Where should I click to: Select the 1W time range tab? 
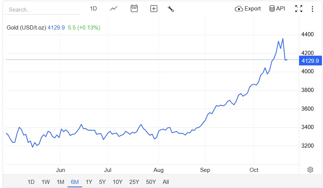pyautogui.click(x=46, y=182)
